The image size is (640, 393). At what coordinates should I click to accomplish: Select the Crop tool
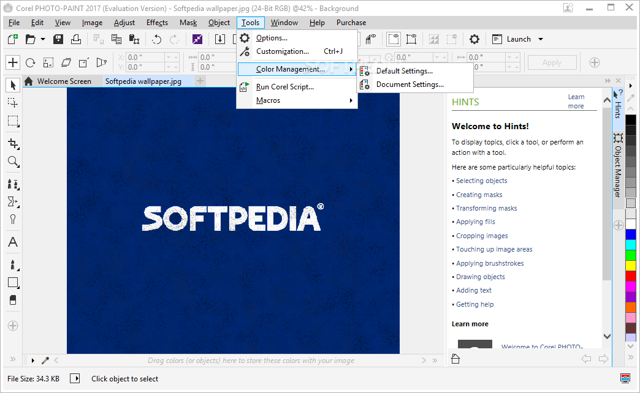(x=13, y=143)
